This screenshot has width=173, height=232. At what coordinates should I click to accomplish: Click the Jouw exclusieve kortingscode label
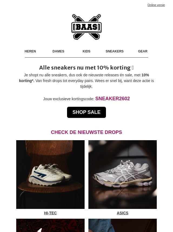[69, 99]
